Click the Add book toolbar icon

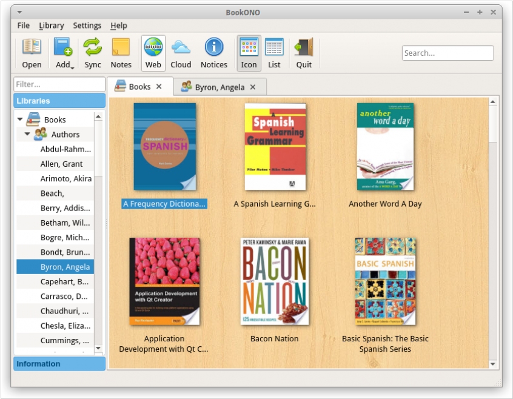[x=63, y=53]
